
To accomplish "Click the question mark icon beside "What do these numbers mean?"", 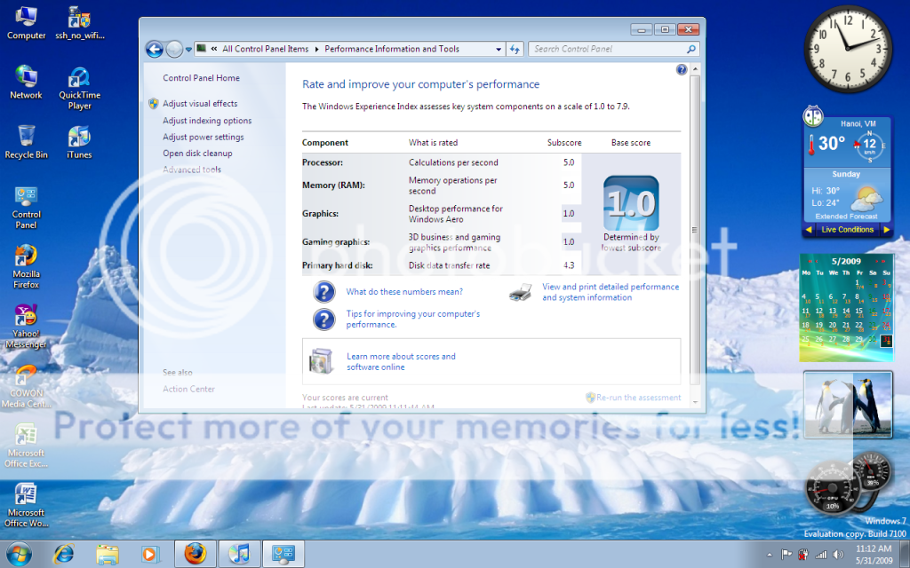I will coord(323,293).
